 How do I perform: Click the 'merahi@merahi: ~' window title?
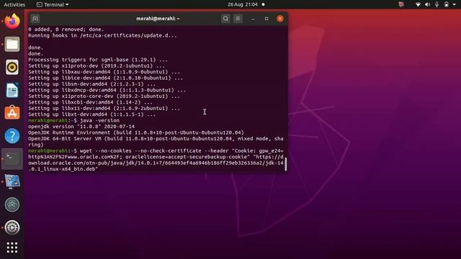click(x=158, y=19)
